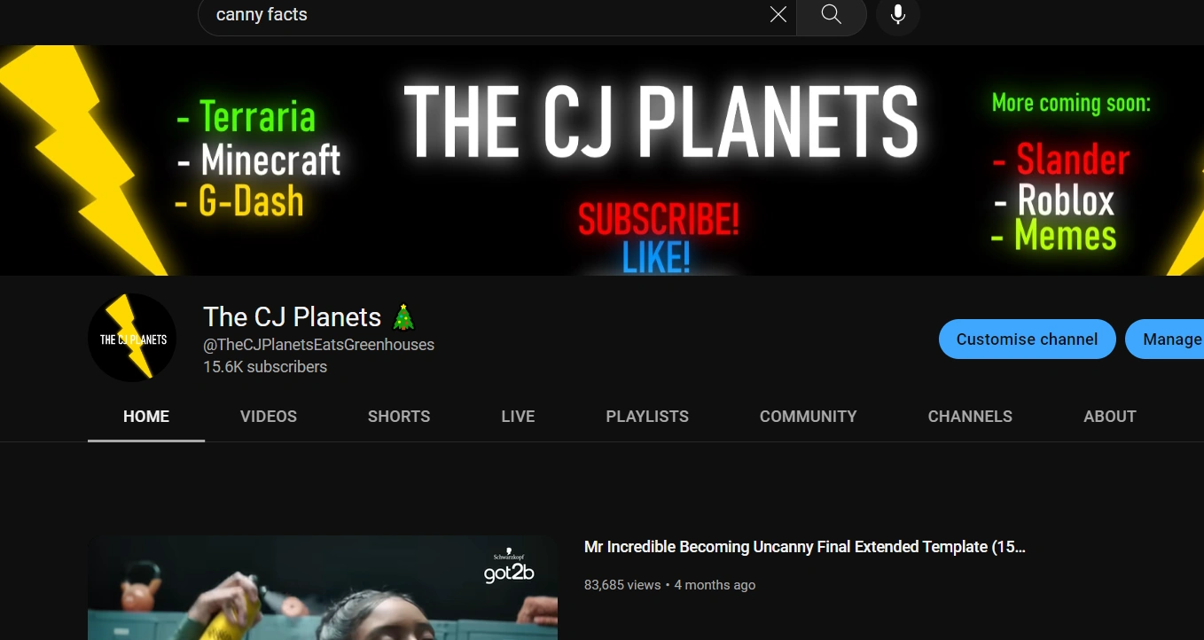Open the PLAYLISTS tab
The width and height of the screenshot is (1204, 640).
(x=646, y=416)
